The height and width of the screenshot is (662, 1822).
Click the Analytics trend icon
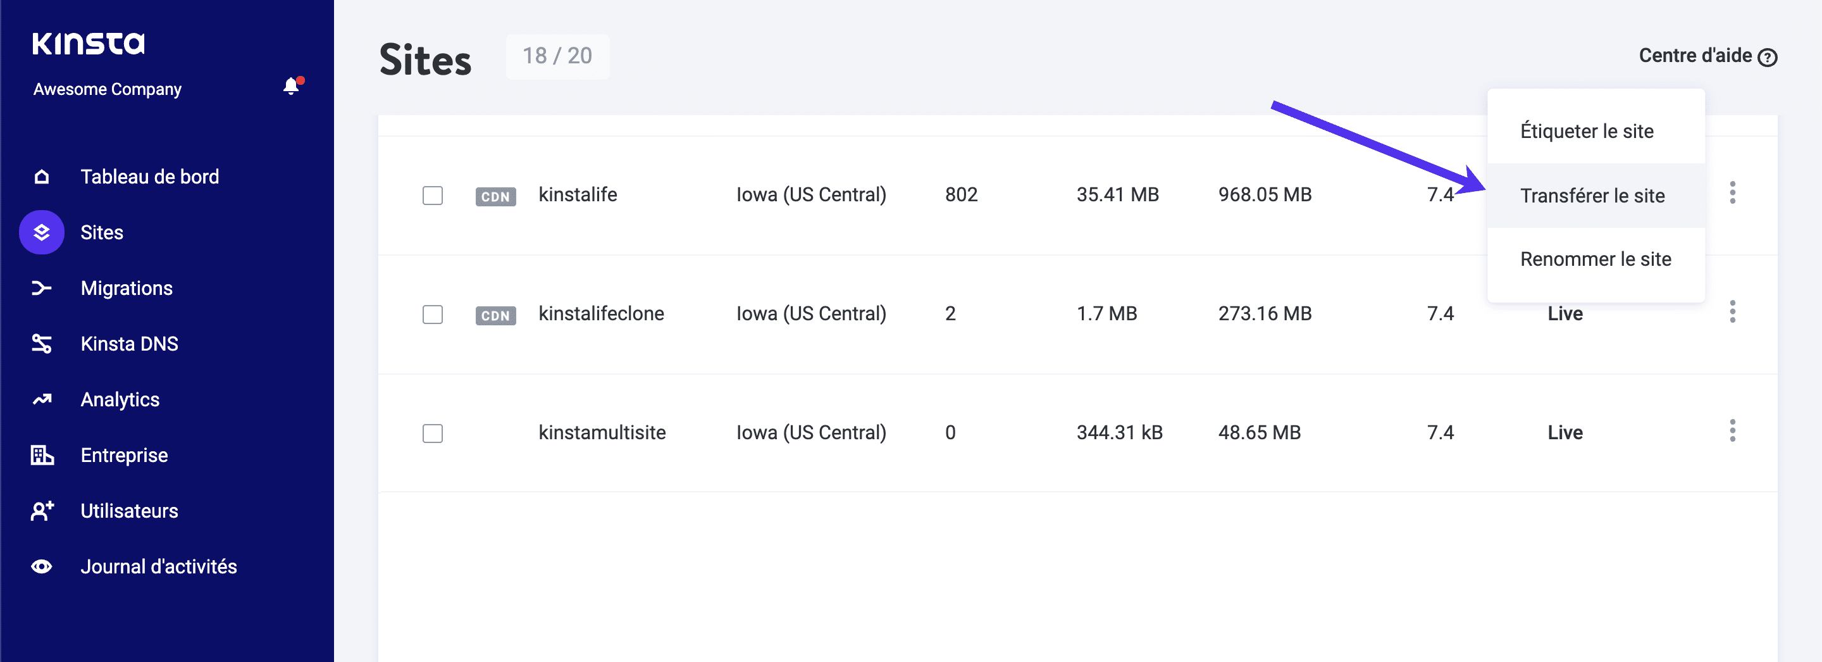pyautogui.click(x=42, y=399)
